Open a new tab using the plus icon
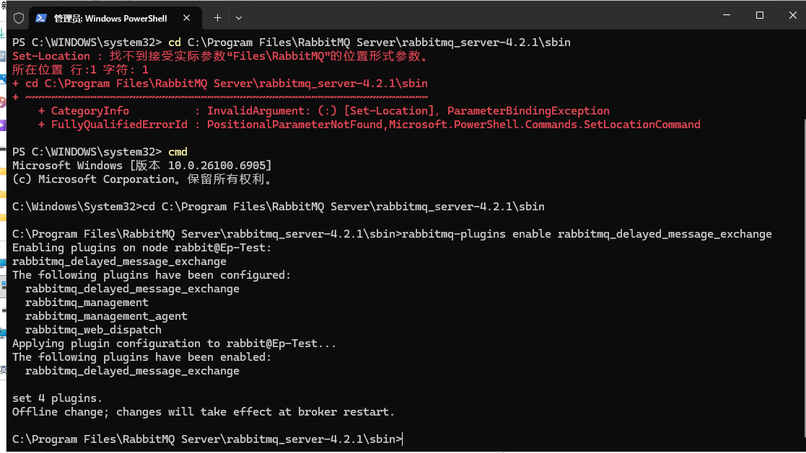 [217, 18]
